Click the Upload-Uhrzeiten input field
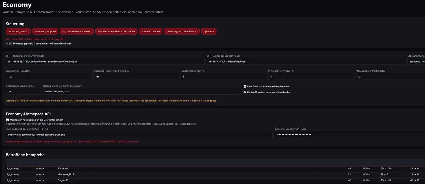This screenshot has width=425, height=184. [x=142, y=91]
